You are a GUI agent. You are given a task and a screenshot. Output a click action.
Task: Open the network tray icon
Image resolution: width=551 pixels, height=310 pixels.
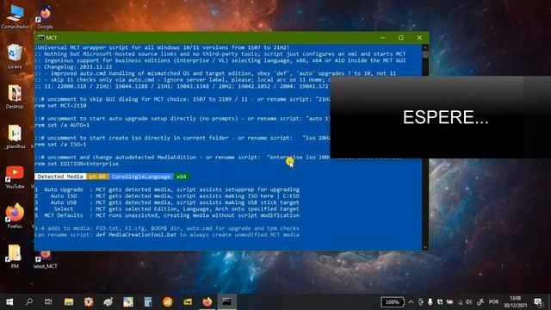[x=460, y=302]
